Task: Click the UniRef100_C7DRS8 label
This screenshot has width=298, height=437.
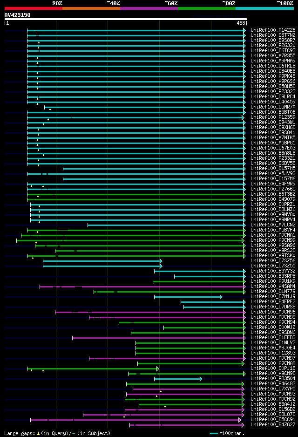Action: [x=273, y=307]
